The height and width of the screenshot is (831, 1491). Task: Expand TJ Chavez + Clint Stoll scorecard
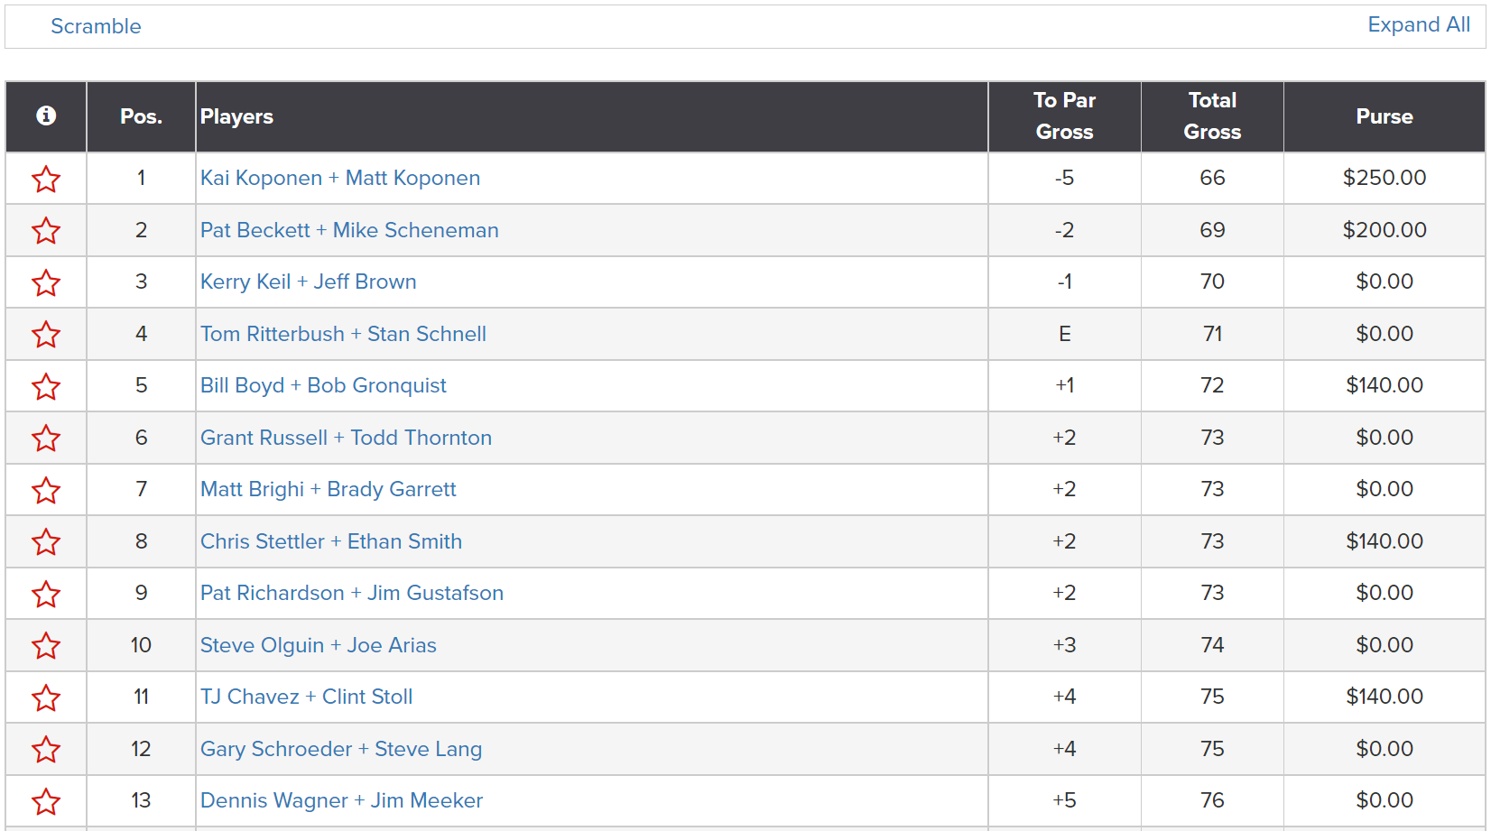tap(306, 697)
